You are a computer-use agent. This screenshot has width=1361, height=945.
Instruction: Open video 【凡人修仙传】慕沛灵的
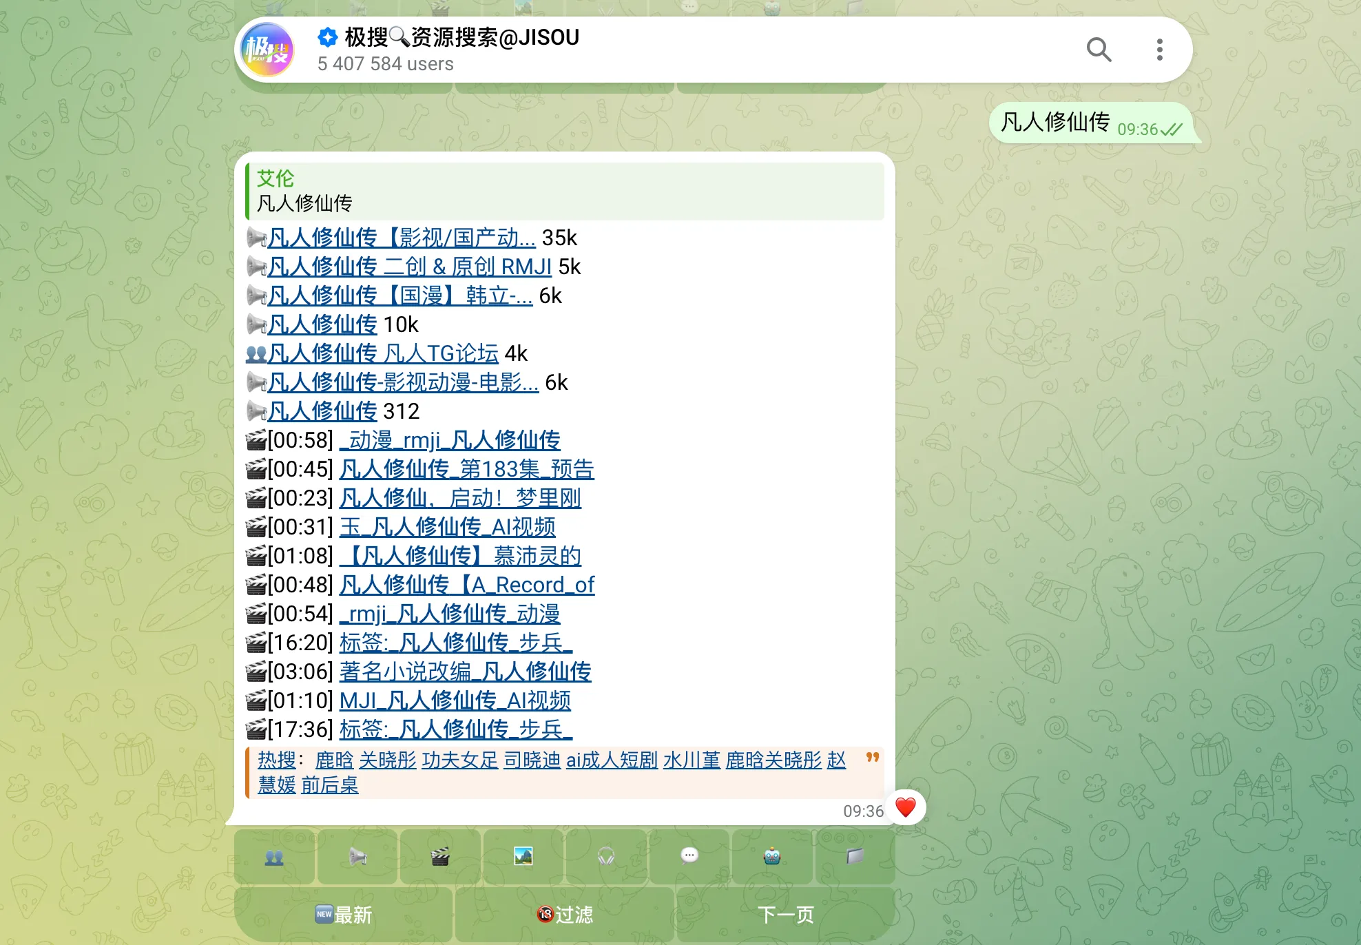(x=460, y=556)
